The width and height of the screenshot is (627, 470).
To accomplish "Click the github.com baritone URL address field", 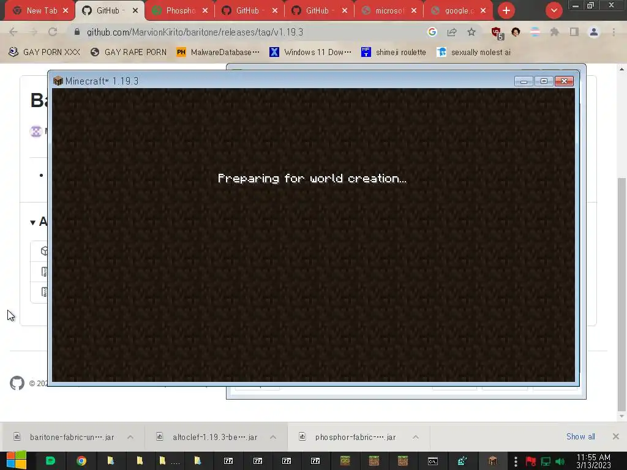I will tap(195, 32).
